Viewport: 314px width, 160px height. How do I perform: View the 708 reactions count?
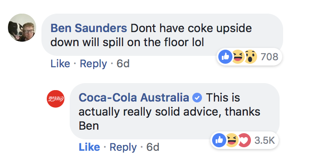click(269, 57)
